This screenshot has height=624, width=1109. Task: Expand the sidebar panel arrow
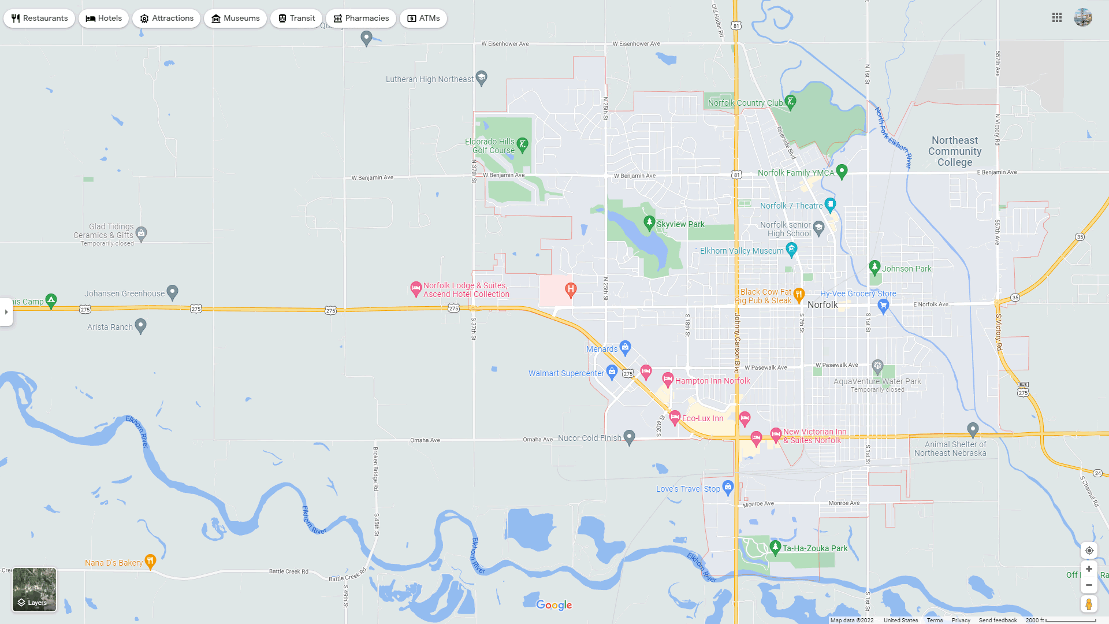[5, 311]
